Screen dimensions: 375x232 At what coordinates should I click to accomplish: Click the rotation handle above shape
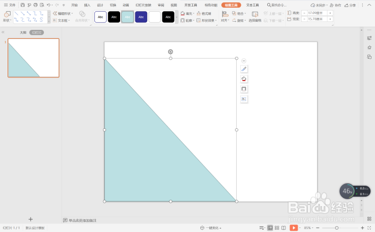(x=171, y=52)
